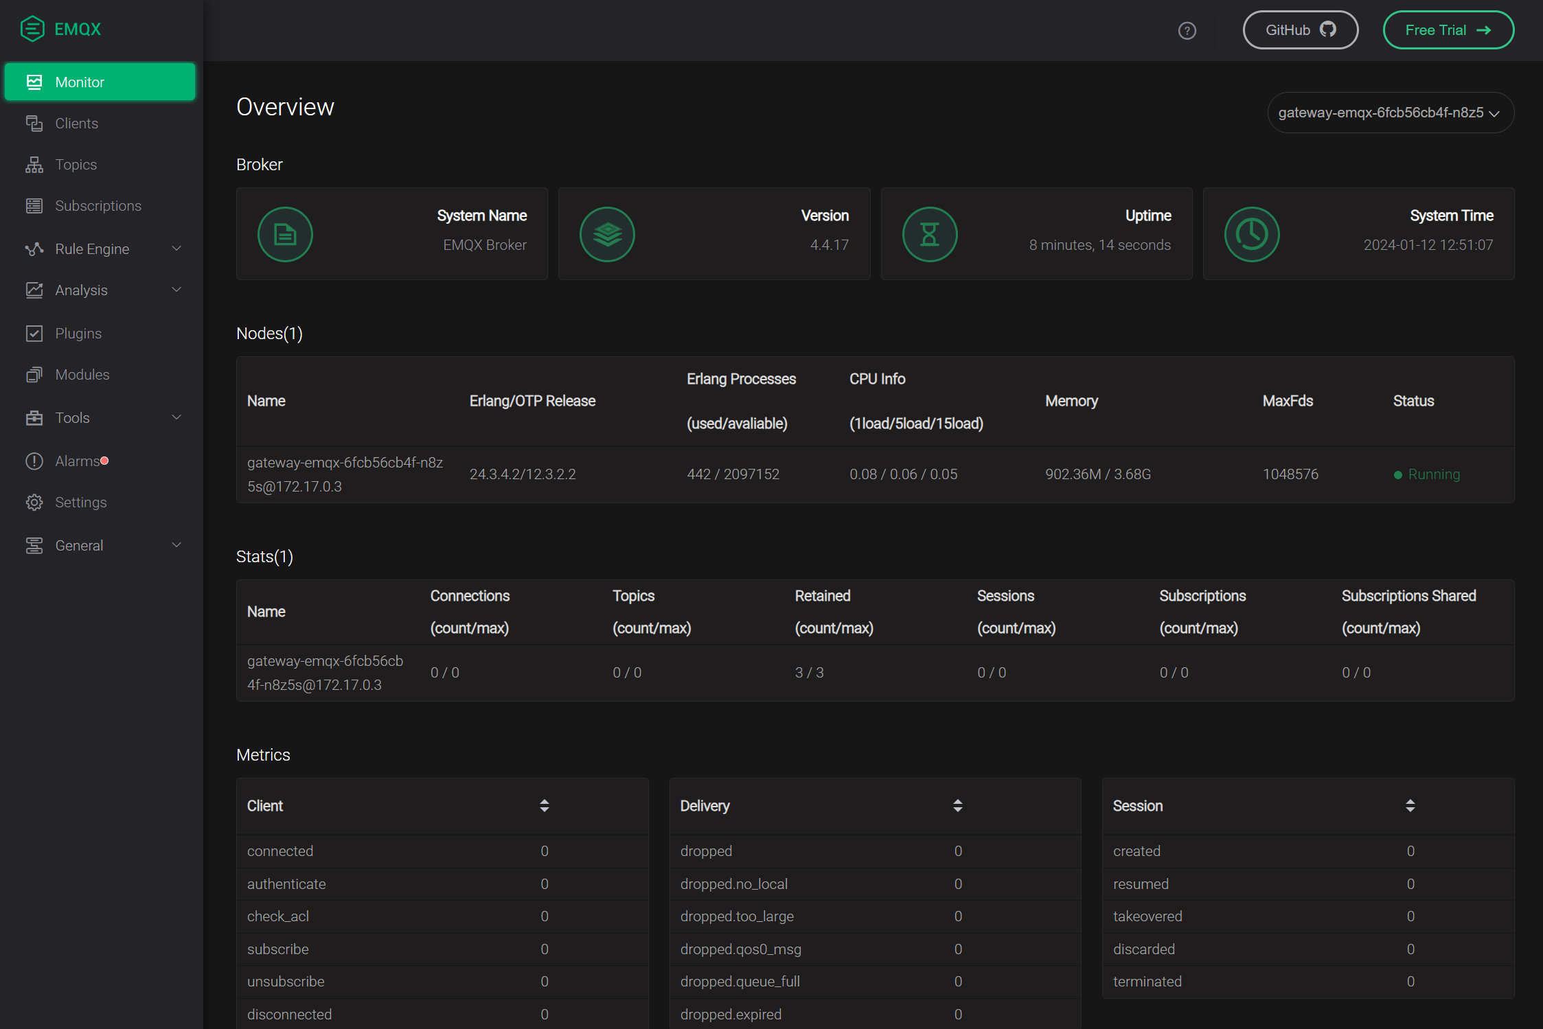Click the EMQX brand name
The width and height of the screenshot is (1543, 1029).
(78, 30)
